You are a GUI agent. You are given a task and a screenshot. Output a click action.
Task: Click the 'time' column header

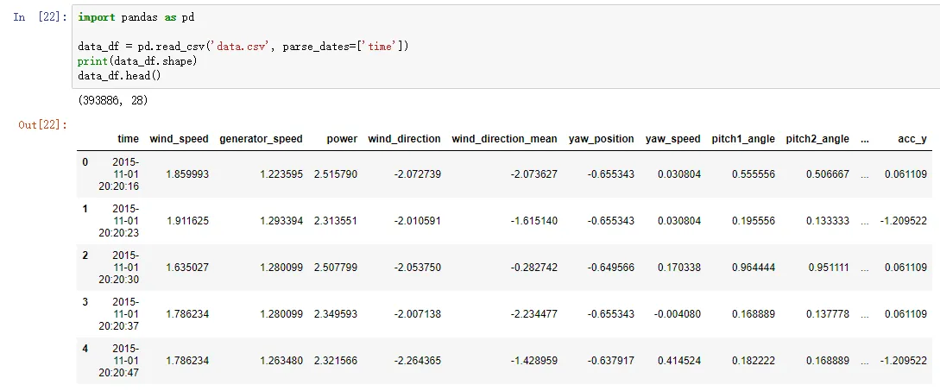pyautogui.click(x=128, y=138)
